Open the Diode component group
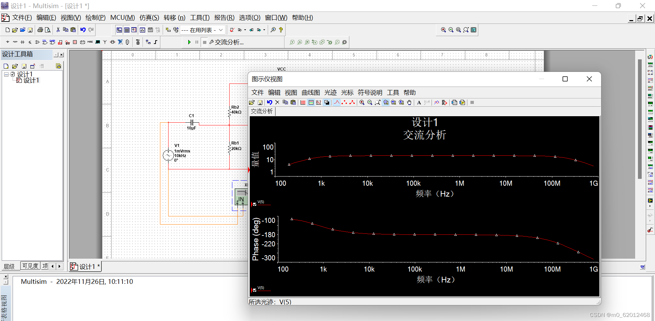The width and height of the screenshot is (655, 321). pos(23,42)
